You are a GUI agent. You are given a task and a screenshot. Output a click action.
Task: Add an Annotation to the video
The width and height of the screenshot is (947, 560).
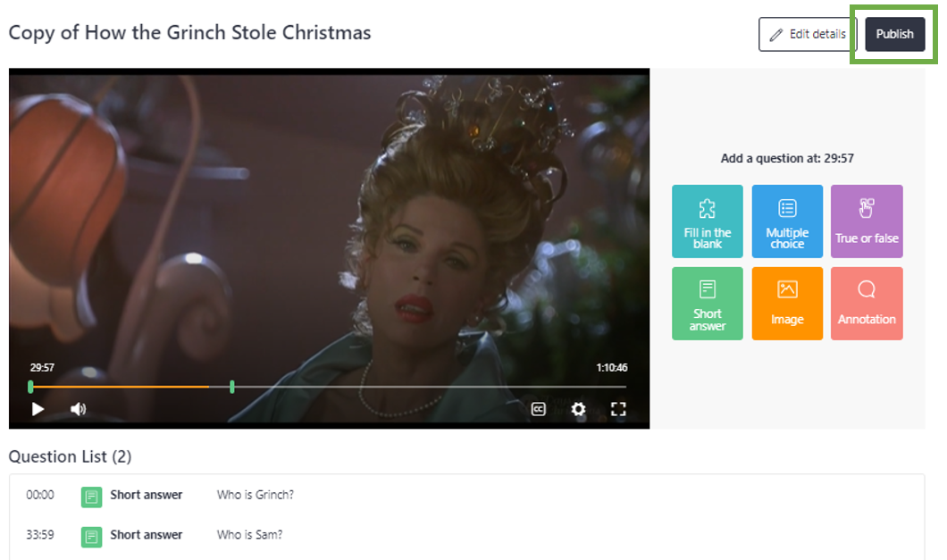pos(867,304)
